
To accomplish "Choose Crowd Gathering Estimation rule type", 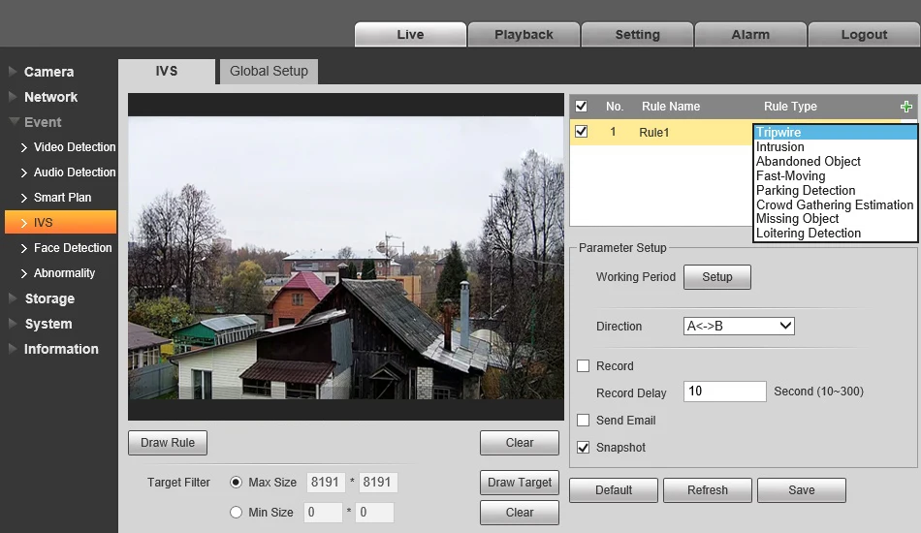I will point(835,204).
